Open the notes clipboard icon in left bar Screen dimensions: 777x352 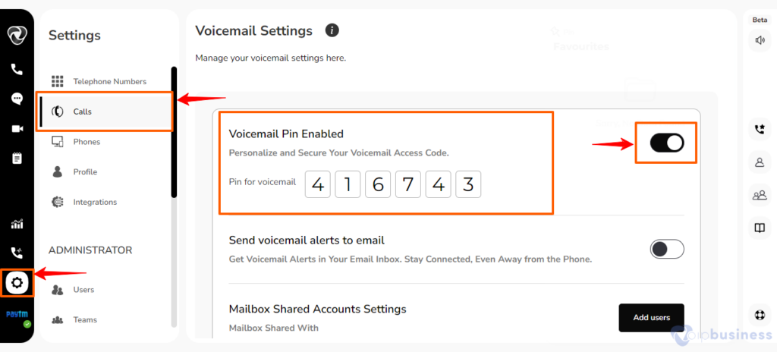coord(17,158)
